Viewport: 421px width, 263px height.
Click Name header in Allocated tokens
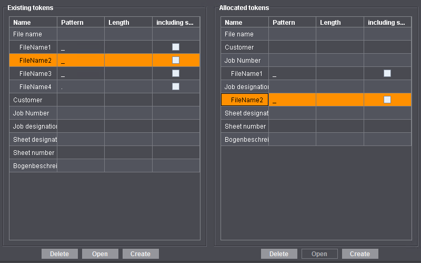click(245, 22)
